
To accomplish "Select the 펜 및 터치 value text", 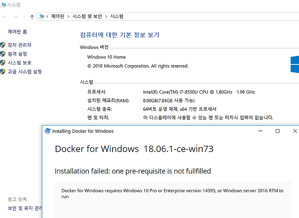I will point(208,118).
